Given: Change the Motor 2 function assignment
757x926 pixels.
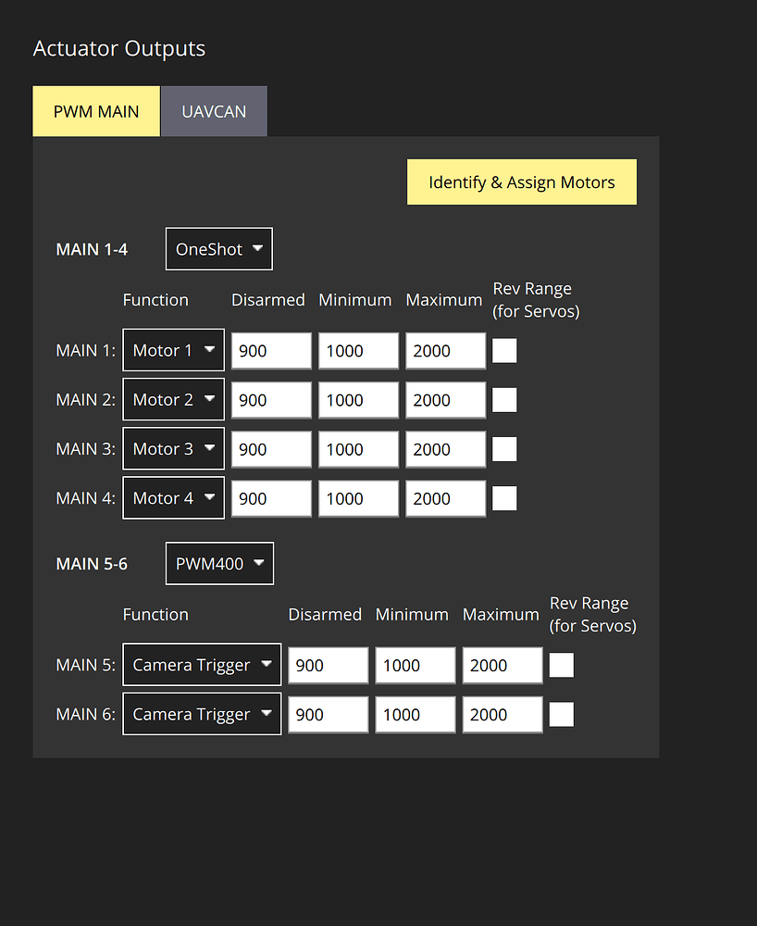Looking at the screenshot, I should tap(173, 399).
